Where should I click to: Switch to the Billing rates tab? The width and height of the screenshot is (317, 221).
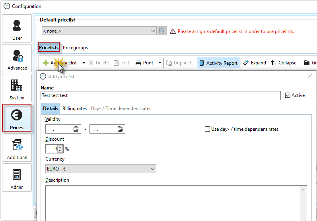click(x=74, y=109)
